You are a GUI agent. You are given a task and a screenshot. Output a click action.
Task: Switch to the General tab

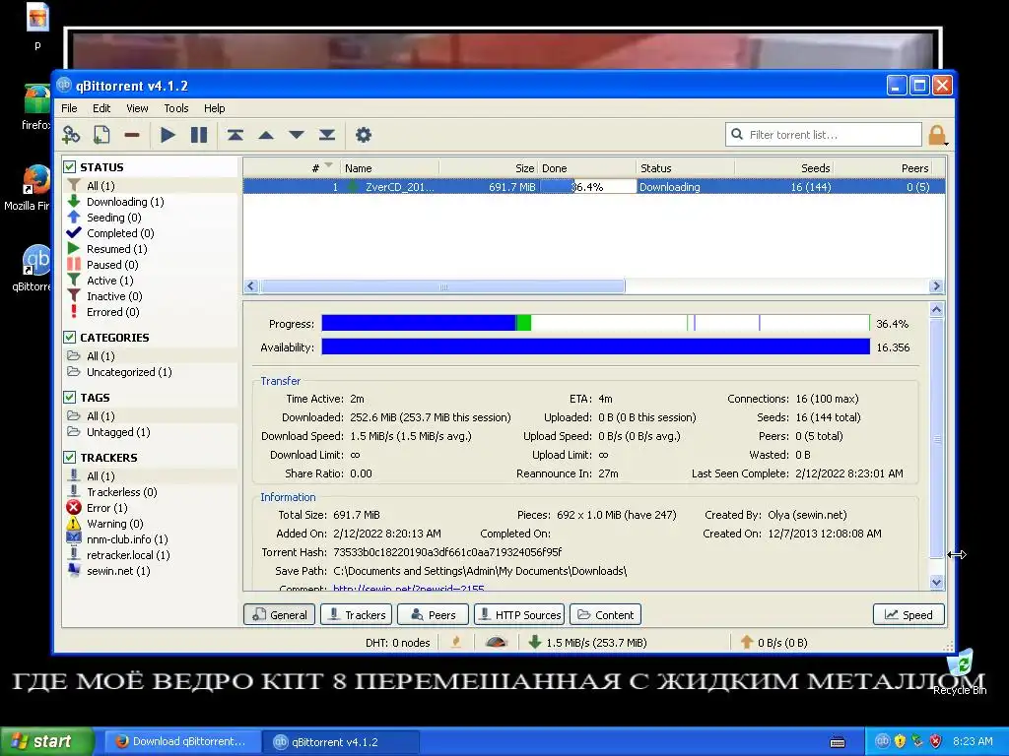click(279, 614)
